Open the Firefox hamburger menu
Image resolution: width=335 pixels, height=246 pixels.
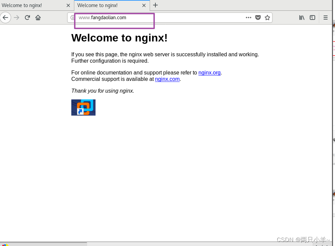[x=325, y=18]
